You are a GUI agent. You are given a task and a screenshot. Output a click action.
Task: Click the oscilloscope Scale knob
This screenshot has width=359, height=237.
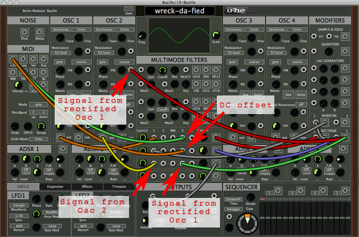coord(216,35)
